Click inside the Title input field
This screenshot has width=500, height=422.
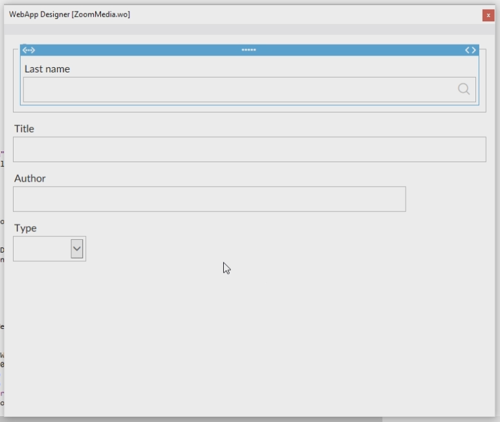tap(249, 149)
